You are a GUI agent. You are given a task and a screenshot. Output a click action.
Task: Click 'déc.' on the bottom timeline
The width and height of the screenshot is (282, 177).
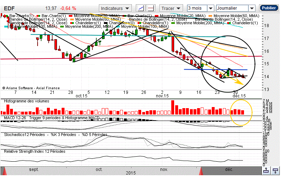pos(229,169)
